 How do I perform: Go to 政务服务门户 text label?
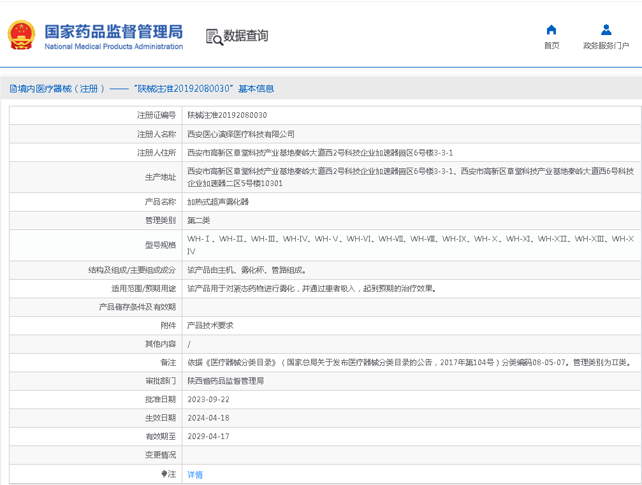606,45
